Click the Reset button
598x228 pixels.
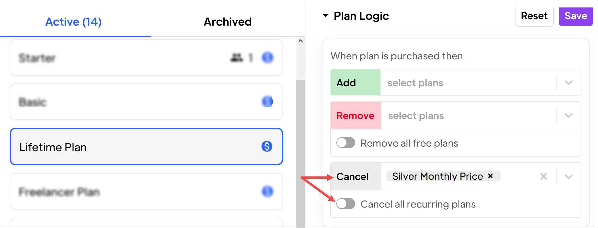pos(534,16)
